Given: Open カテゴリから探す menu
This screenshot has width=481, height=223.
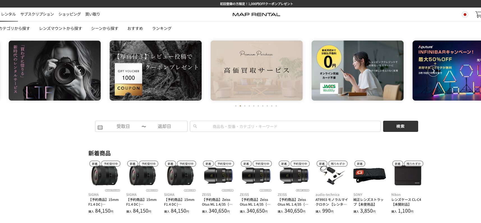Looking at the screenshot, I should [x=15, y=29].
